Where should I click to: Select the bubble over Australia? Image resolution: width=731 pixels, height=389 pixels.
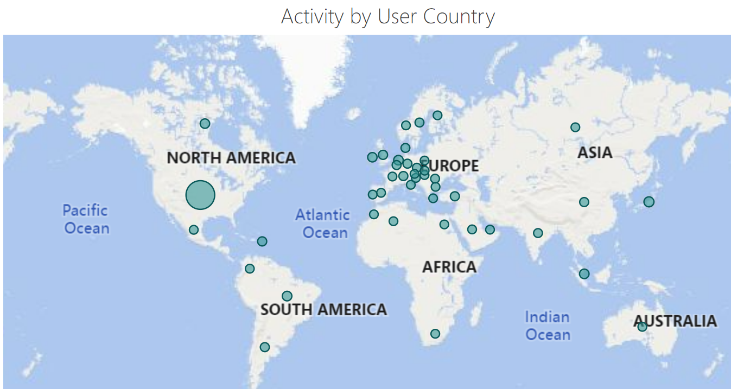642,327
